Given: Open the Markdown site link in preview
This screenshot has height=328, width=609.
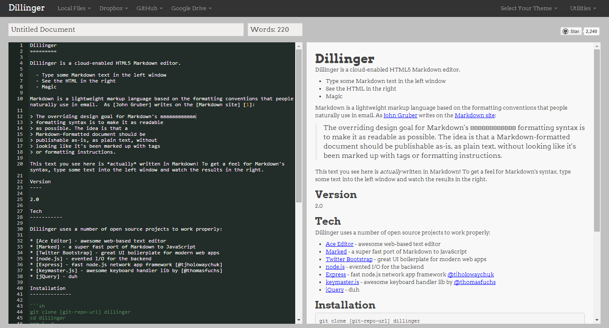Looking at the screenshot, I should [x=475, y=115].
